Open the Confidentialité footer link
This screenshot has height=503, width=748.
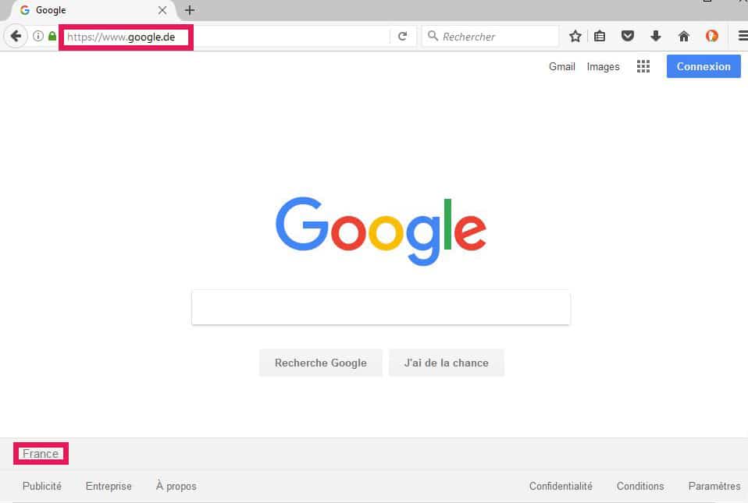(x=561, y=487)
